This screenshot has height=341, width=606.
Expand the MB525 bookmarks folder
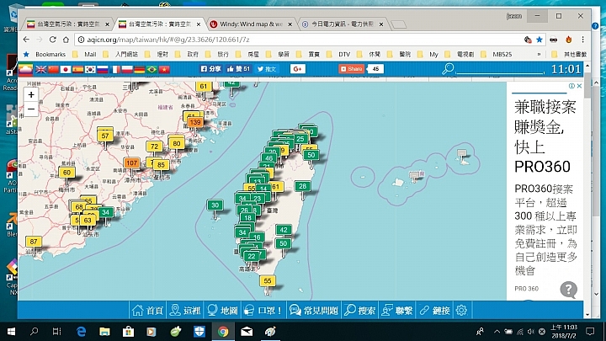click(x=497, y=55)
